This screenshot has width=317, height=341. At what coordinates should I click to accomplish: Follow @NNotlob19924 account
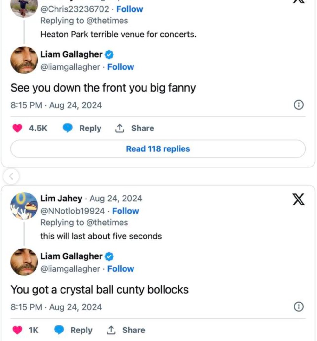(126, 211)
